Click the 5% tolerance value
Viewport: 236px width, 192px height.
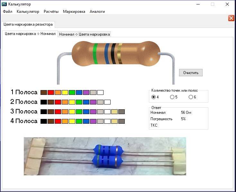point(183,119)
